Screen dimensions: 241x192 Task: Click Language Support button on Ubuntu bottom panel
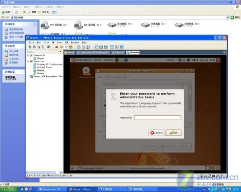pyautogui.click(x=100, y=168)
